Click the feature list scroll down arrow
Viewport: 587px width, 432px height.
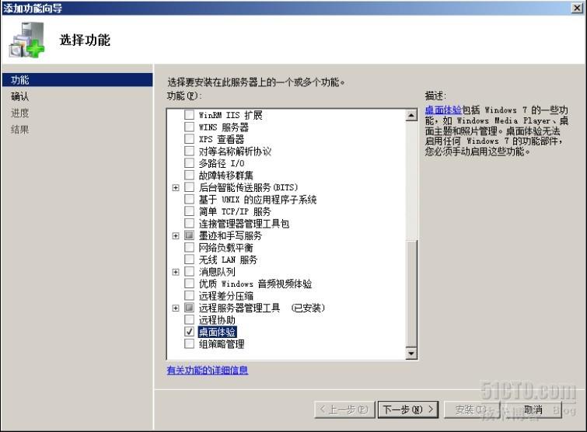tap(411, 353)
